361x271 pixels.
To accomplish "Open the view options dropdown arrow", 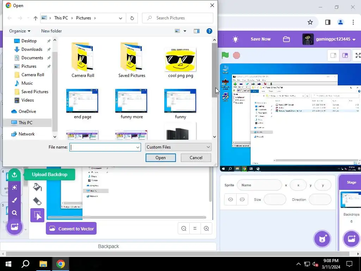I will (185, 31).
